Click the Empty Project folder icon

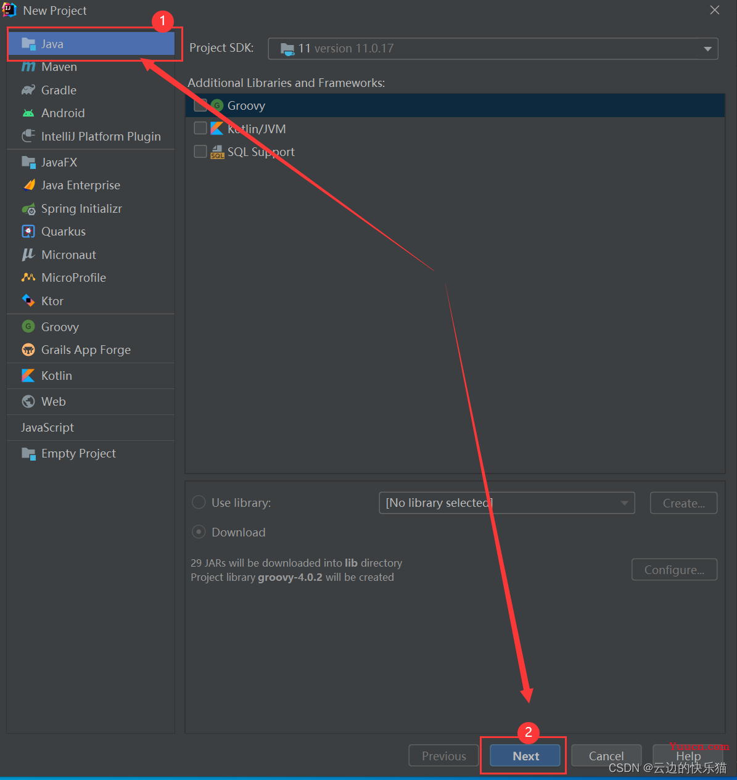click(28, 454)
